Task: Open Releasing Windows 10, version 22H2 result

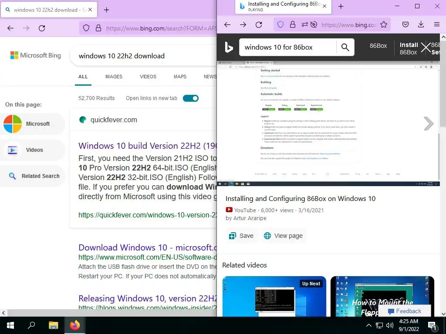Action: pos(148,298)
